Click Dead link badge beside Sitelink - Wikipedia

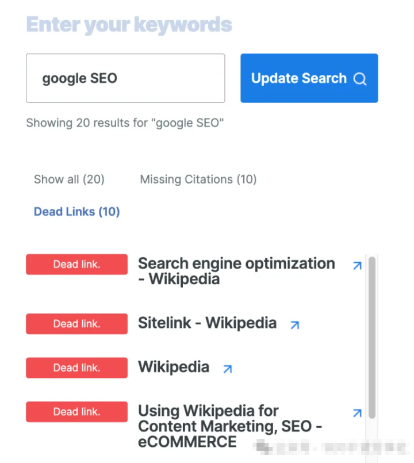click(x=76, y=324)
